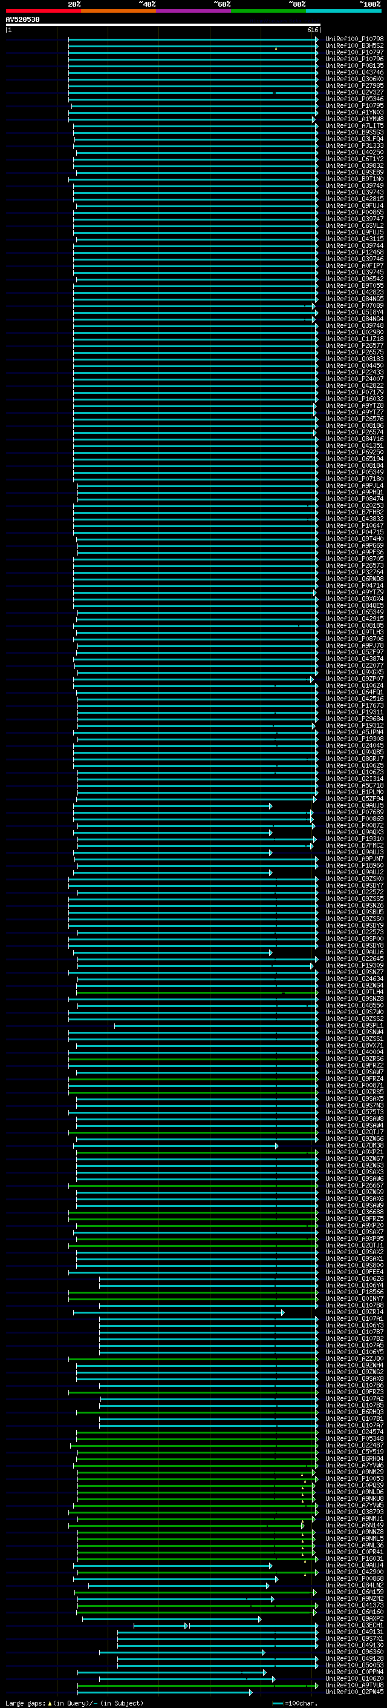Viewport: 387px width, 1708px height.
Task: Click the red ~20% legend color segment
Action: tap(43, 12)
